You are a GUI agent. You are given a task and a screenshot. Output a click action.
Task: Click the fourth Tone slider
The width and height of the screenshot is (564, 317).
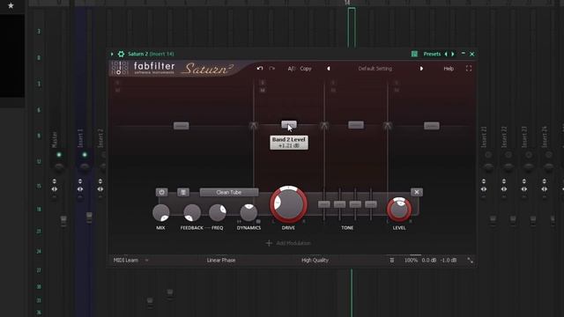click(371, 204)
